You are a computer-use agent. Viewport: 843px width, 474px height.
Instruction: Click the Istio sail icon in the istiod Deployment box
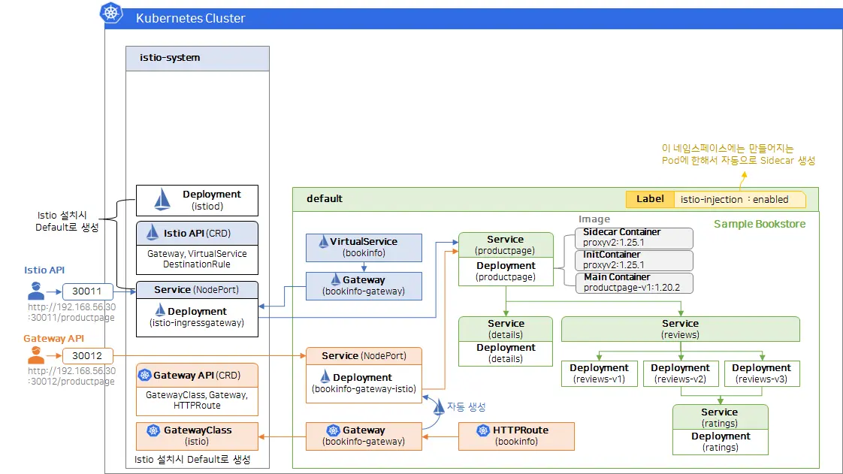[x=162, y=199]
